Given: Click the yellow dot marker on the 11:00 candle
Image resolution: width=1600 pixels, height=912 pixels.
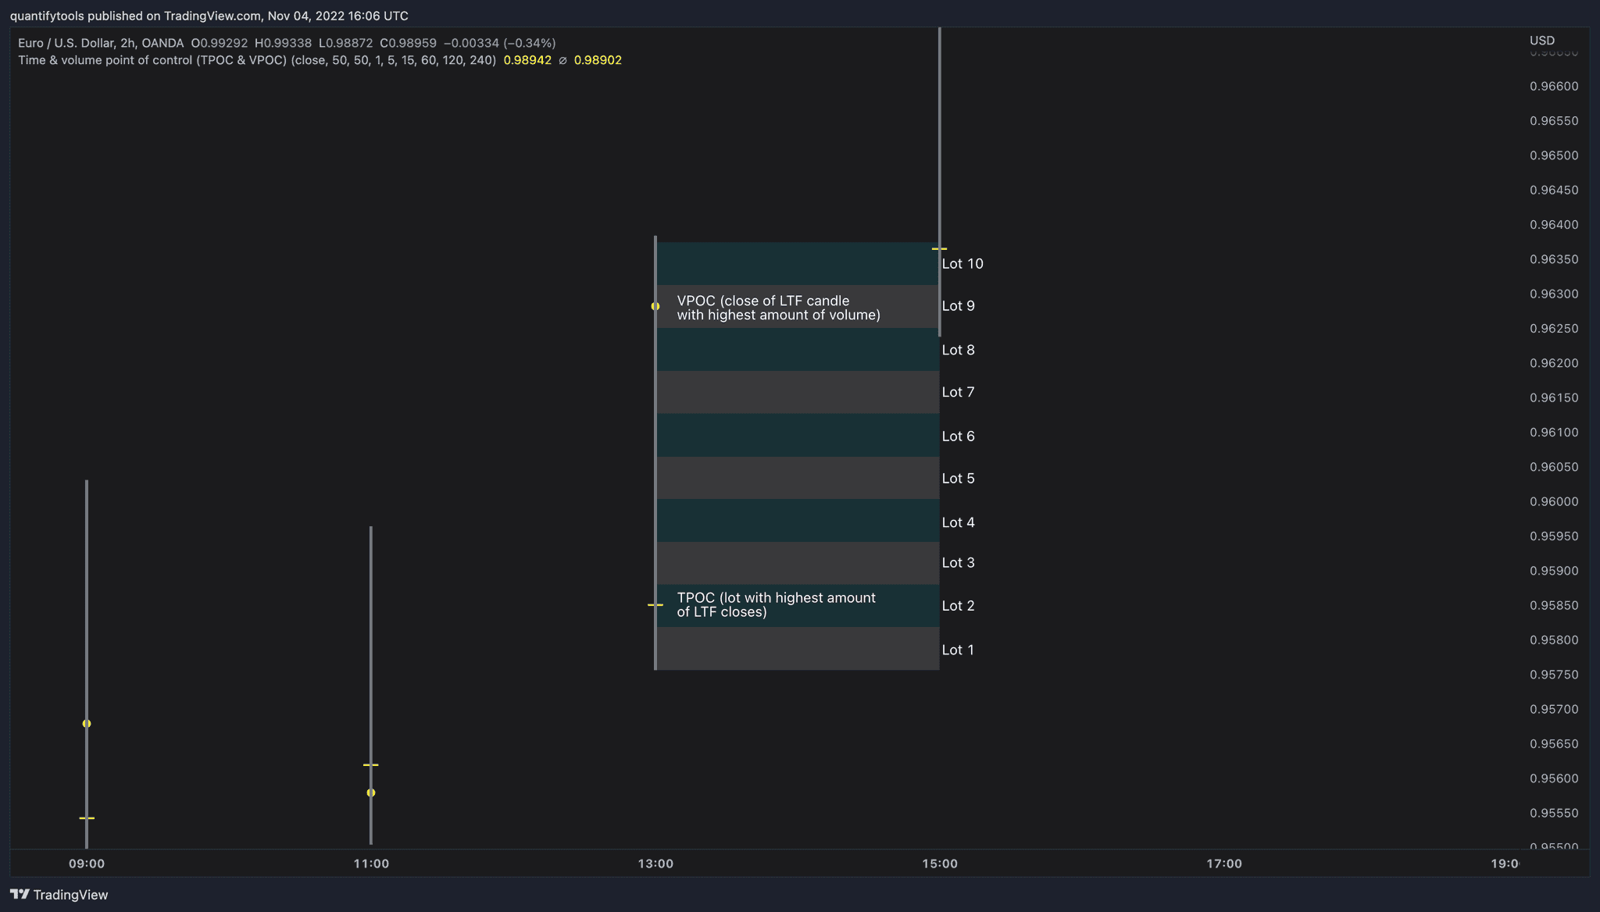Looking at the screenshot, I should pyautogui.click(x=371, y=792).
